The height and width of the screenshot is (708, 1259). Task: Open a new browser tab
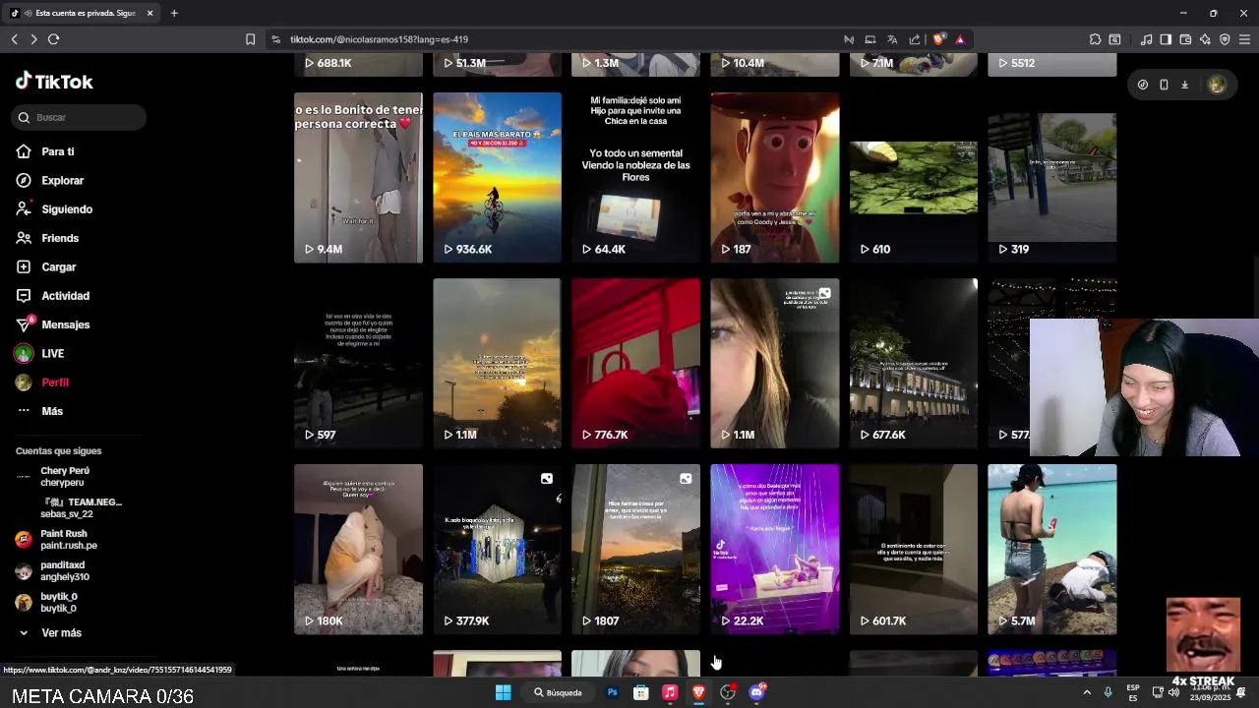pos(174,13)
